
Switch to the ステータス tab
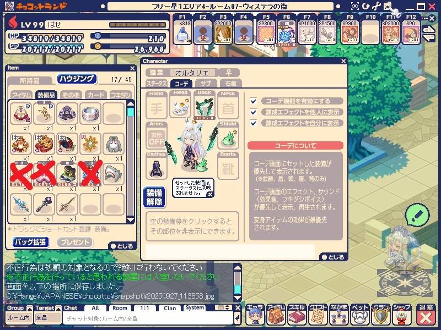157,84
